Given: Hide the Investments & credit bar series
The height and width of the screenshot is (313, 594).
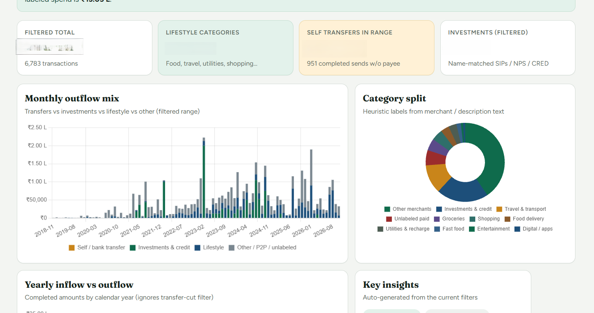Looking at the screenshot, I should pos(160,247).
